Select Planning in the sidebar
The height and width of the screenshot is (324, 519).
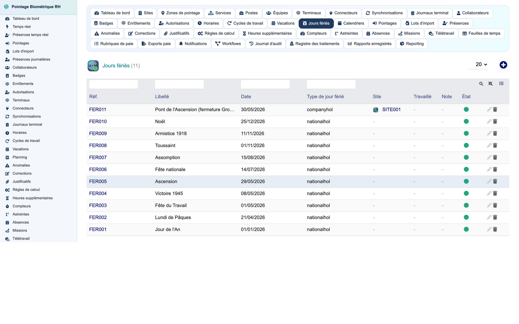pos(20,157)
